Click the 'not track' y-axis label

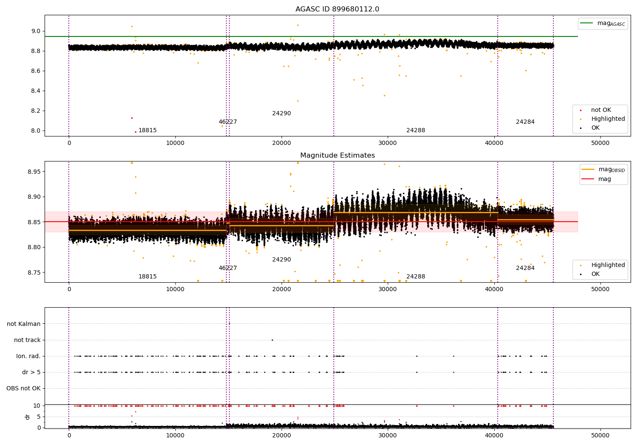27,340
